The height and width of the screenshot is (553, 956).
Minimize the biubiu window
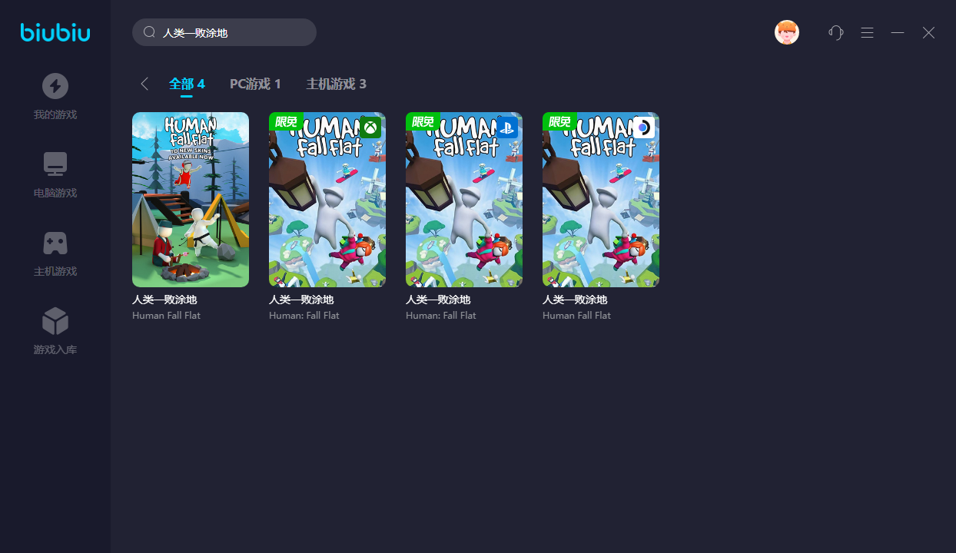click(x=898, y=32)
